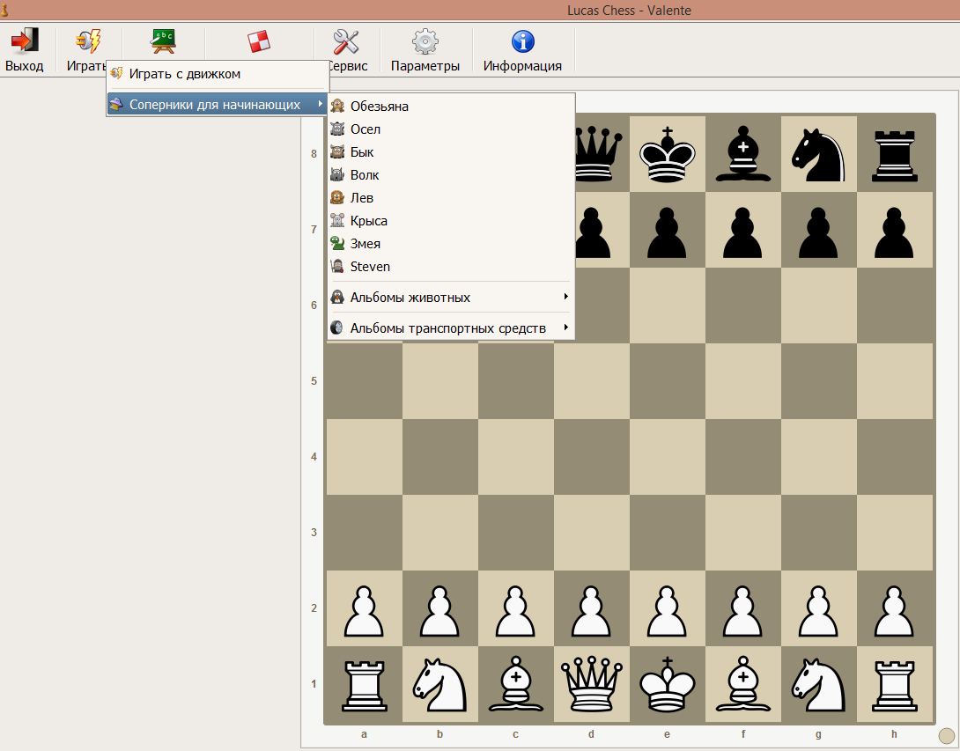The image size is (960, 751).
Task: Pick the Лев opponent entry
Action: pos(451,198)
